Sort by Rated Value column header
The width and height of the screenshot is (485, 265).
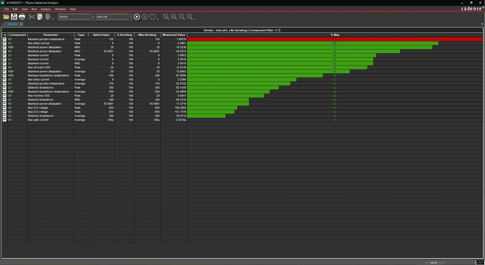[101, 35]
